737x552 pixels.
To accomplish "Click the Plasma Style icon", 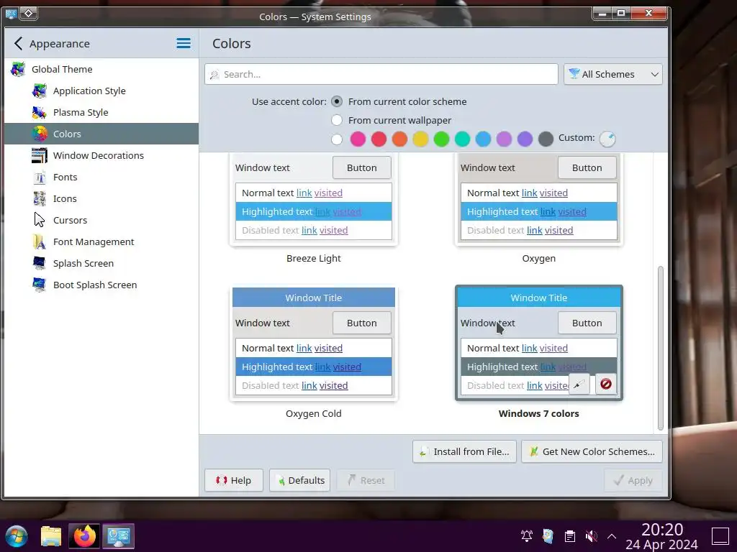I will tap(40, 113).
